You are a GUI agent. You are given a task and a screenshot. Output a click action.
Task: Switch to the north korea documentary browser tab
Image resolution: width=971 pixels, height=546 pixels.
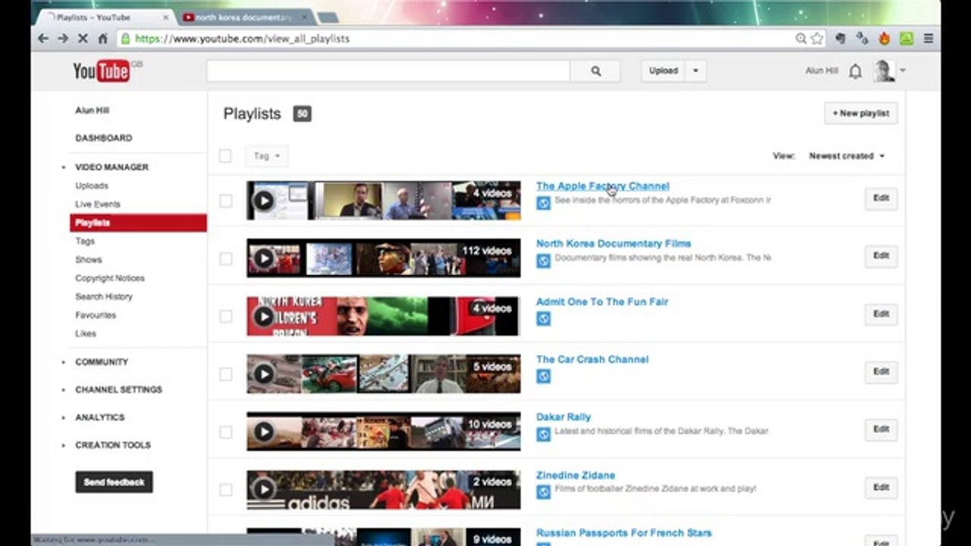click(x=243, y=17)
